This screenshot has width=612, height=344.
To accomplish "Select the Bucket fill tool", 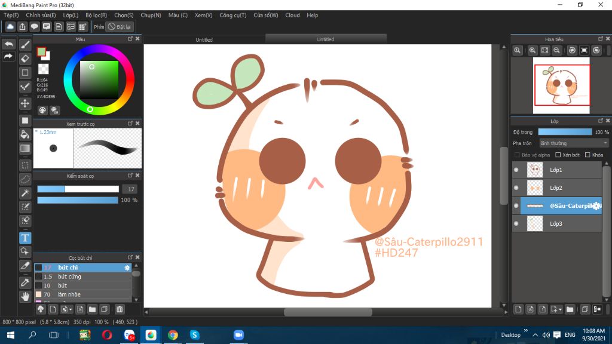I will (x=25, y=134).
